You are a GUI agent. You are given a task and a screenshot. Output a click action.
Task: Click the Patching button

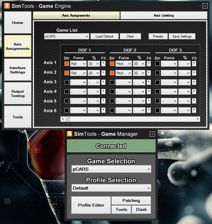click(131, 200)
